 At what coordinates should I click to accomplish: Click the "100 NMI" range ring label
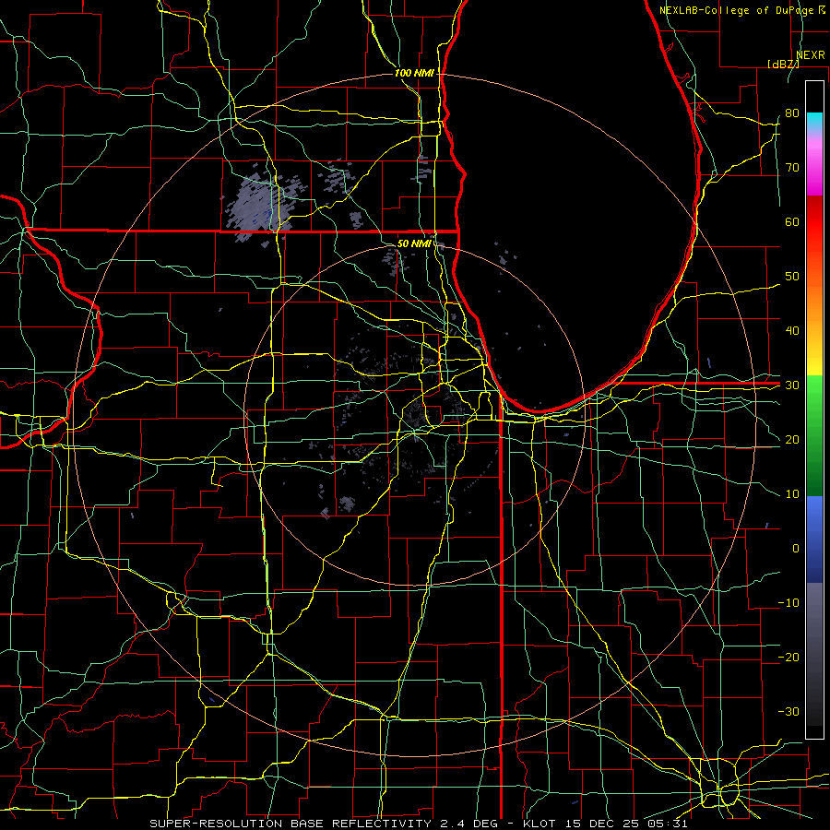[413, 73]
